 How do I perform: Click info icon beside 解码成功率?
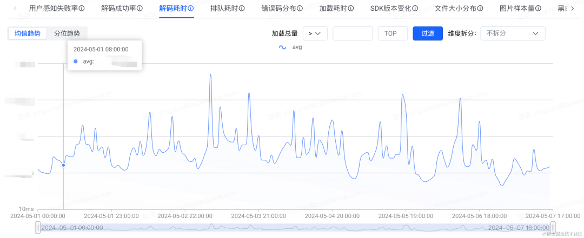pos(140,8)
